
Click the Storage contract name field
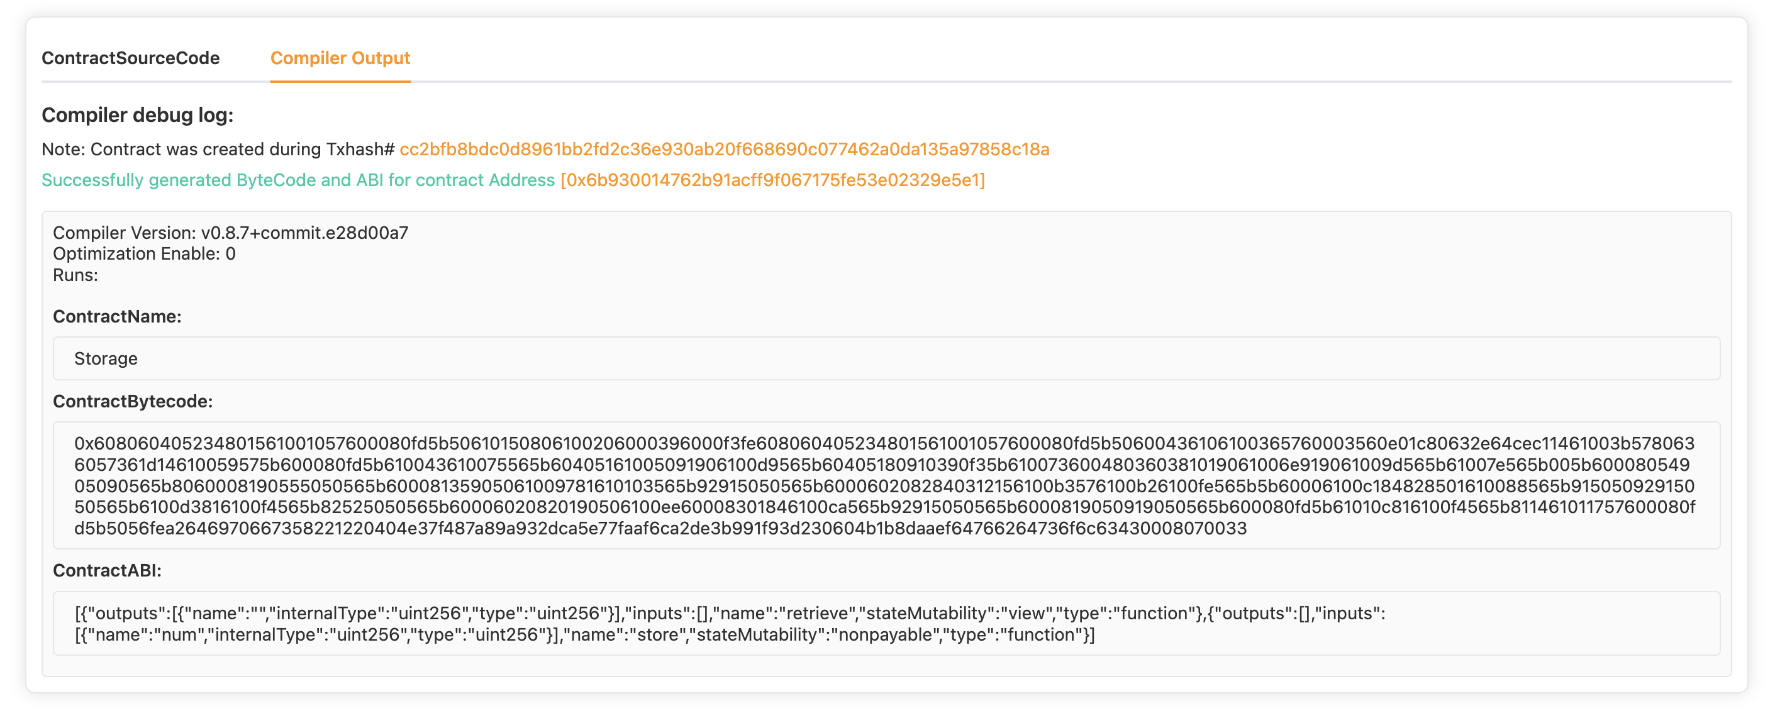tap(886, 358)
